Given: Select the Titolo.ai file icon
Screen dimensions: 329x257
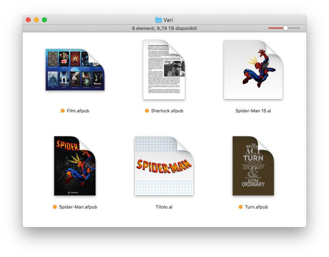Looking at the screenshot, I should point(164,166).
